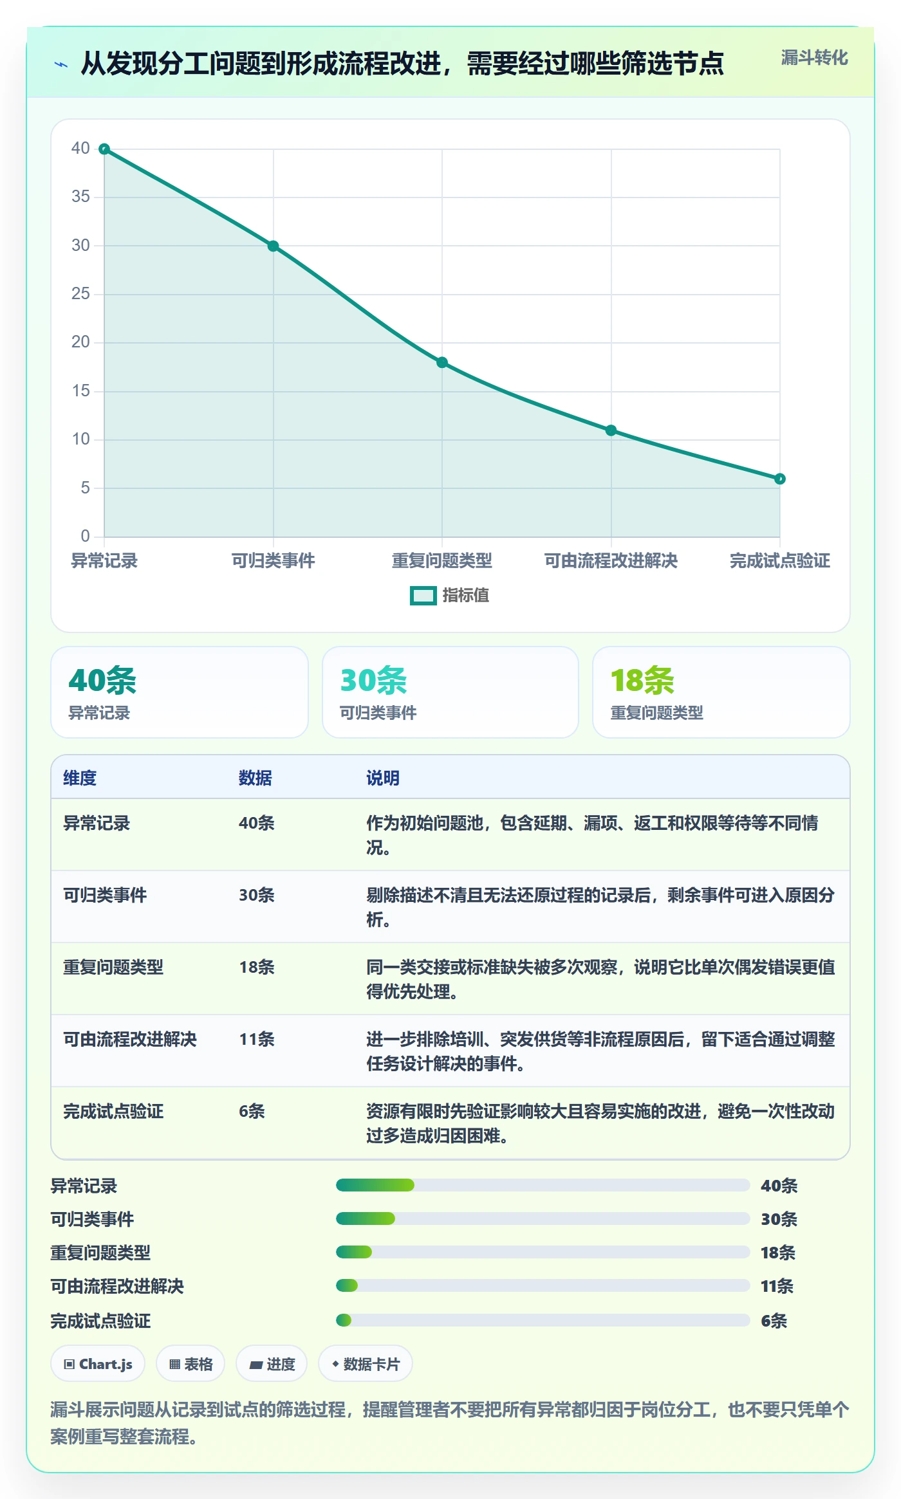Viewport: 901px width, 1499px height.
Task: Click the 说明 column header
Action: coord(383,778)
